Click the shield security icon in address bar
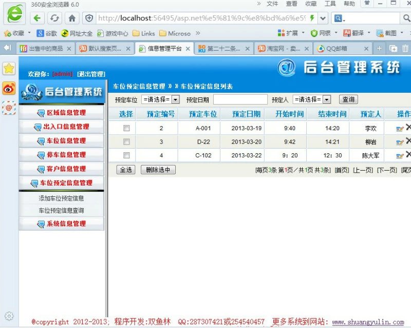Screen dimensions: 411x328 click(89, 18)
